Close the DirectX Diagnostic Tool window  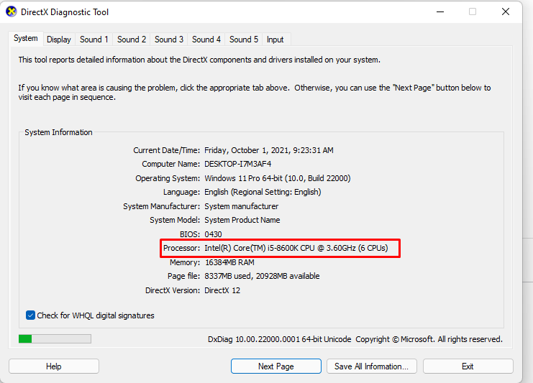[506, 12]
